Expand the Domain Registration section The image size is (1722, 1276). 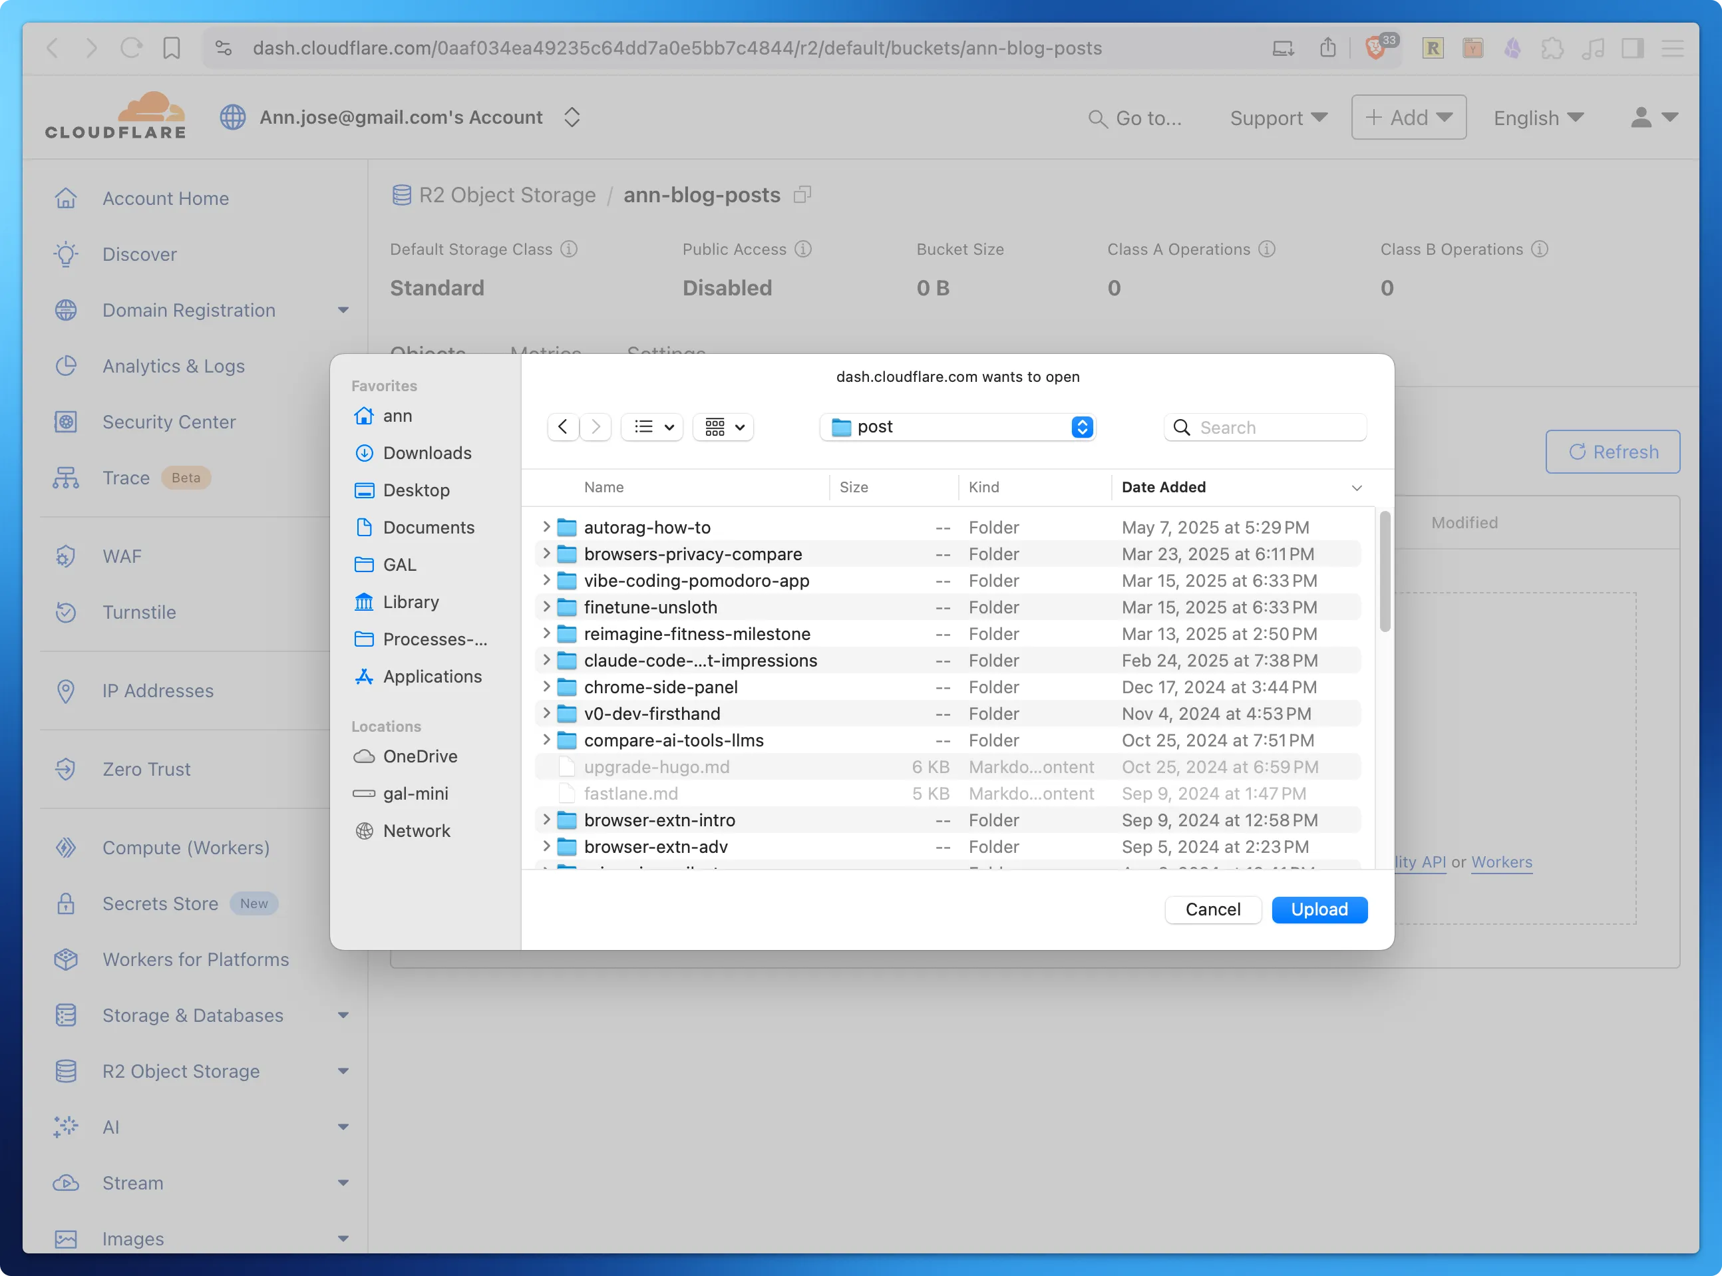coord(343,310)
